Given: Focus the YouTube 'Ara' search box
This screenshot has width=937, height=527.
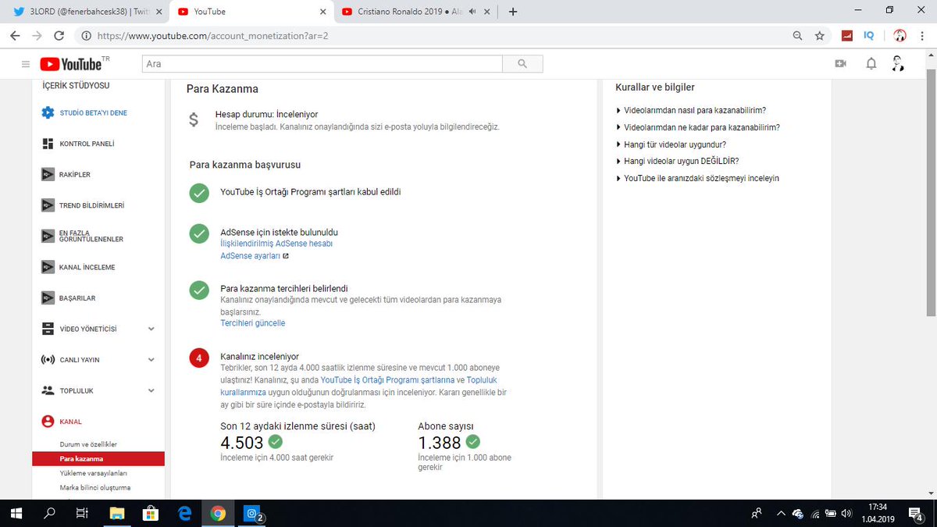Looking at the screenshot, I should tap(322, 64).
